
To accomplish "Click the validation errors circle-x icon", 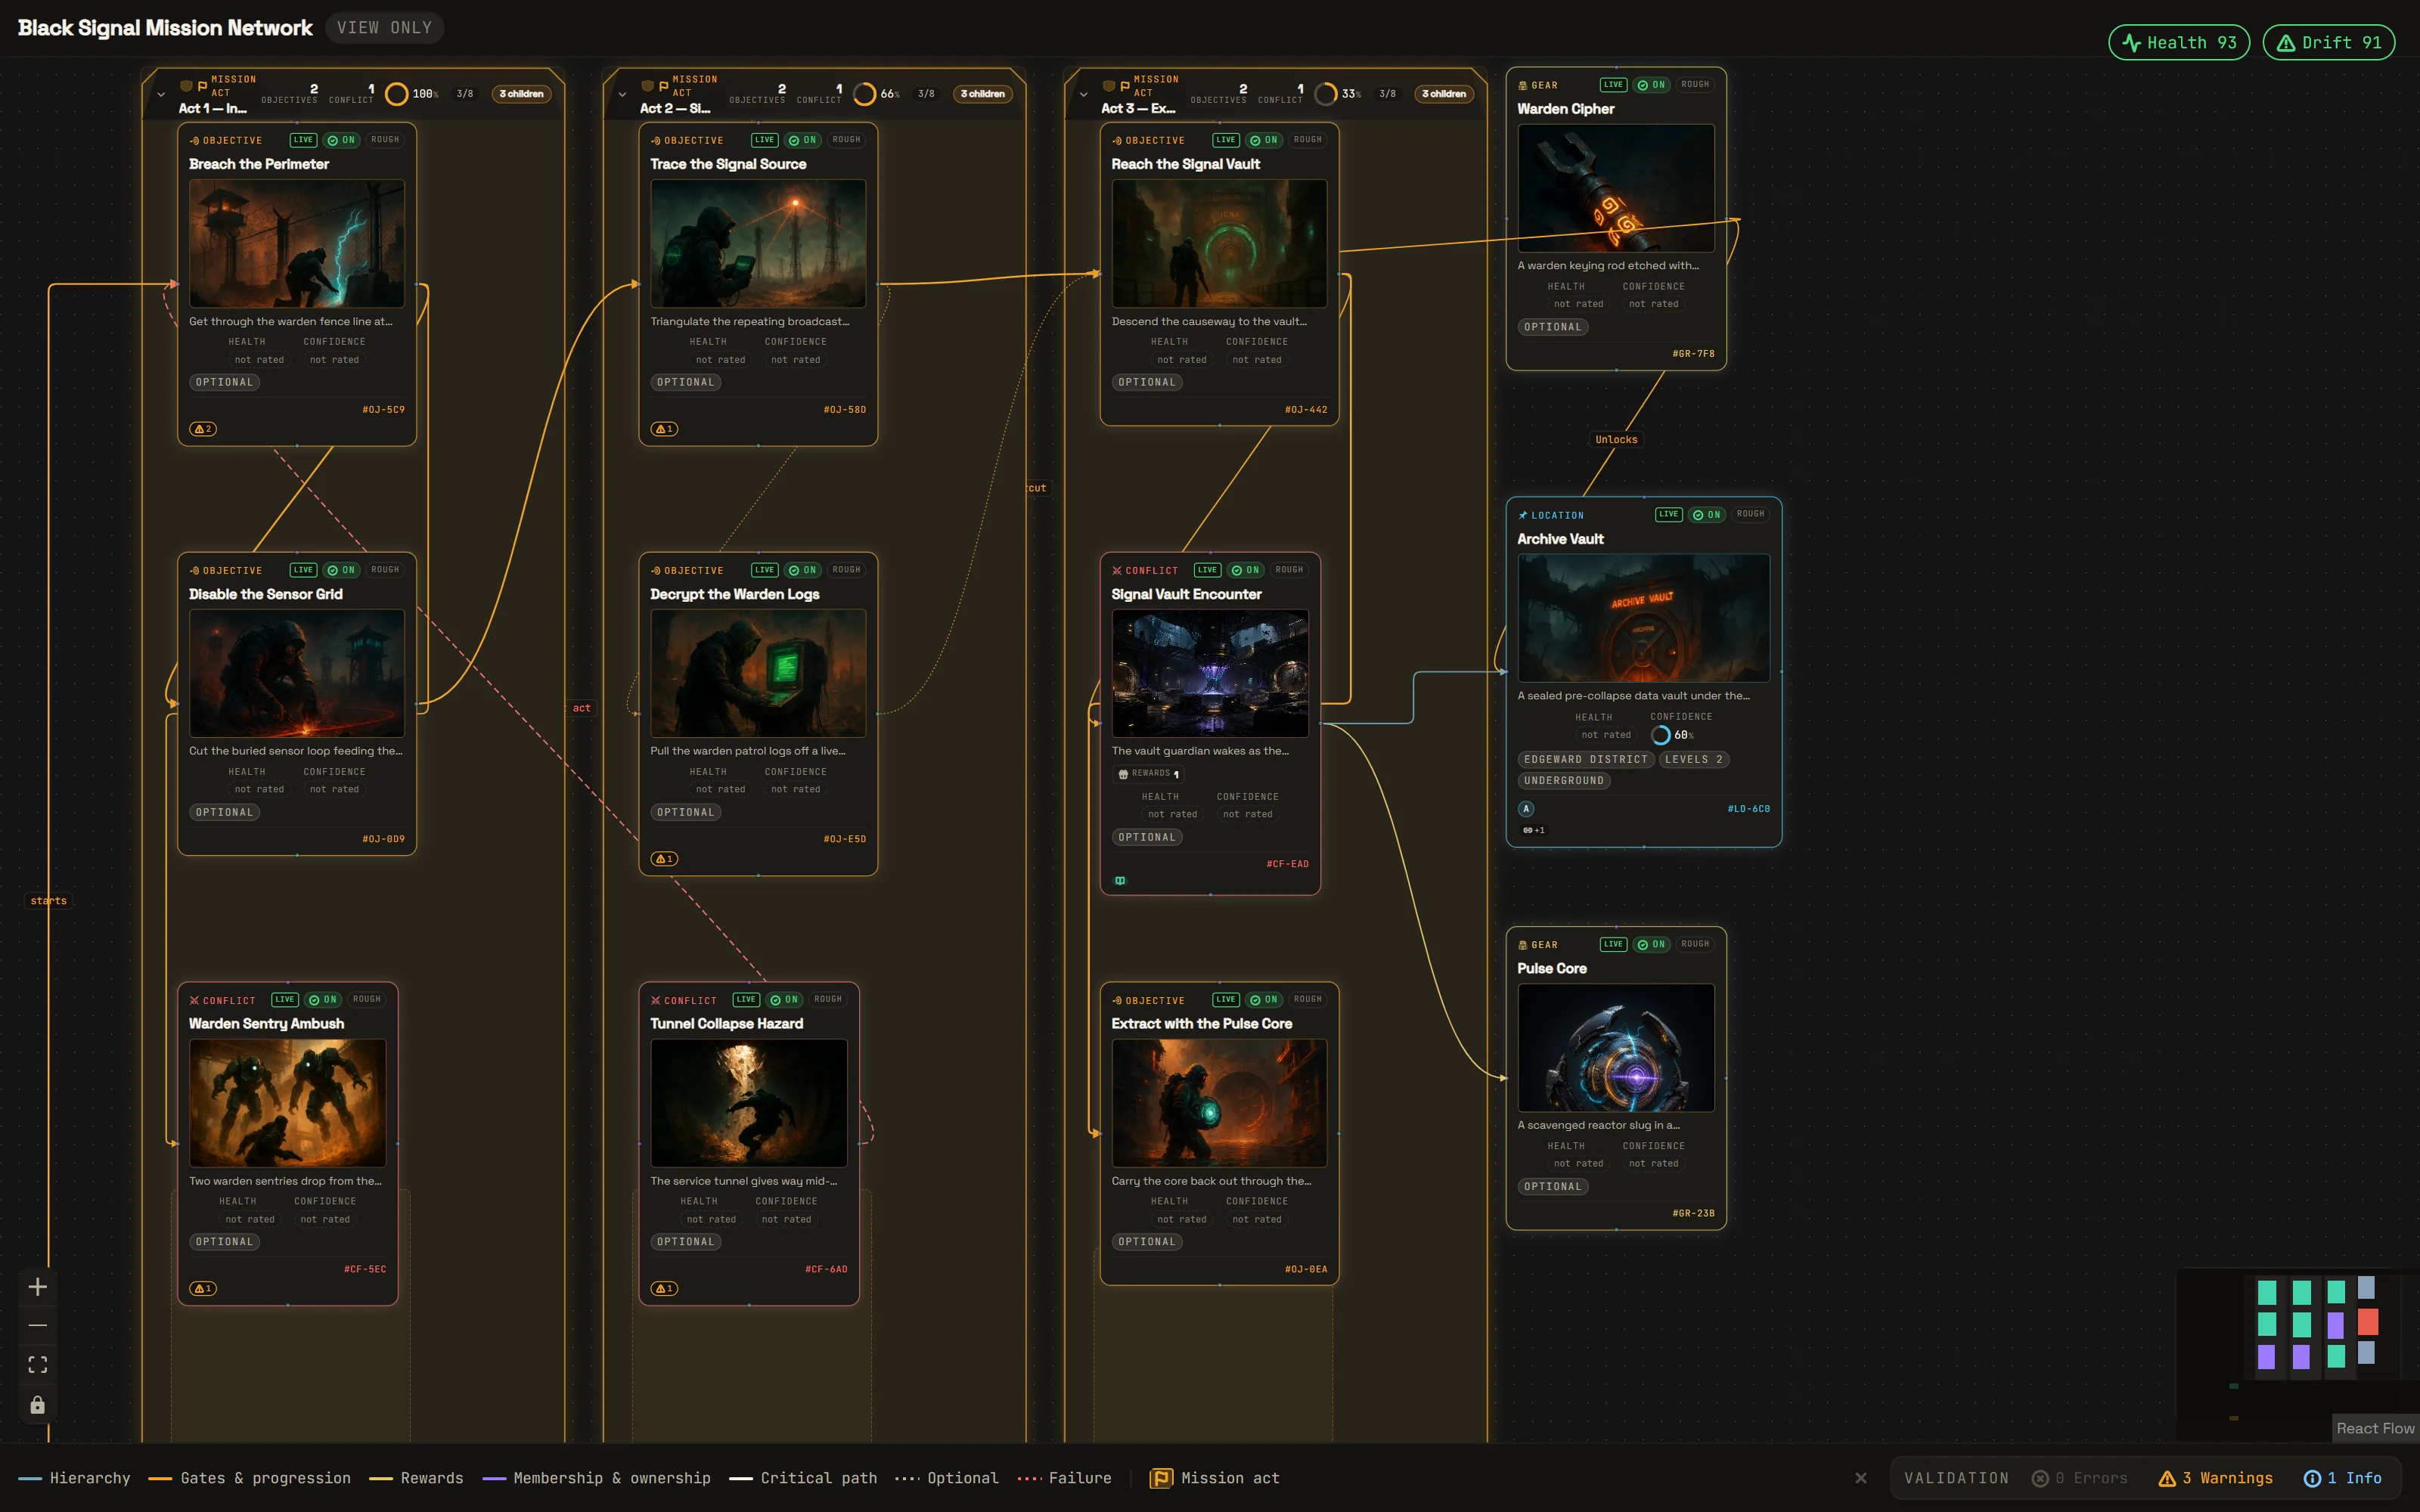I will 2040,1478.
